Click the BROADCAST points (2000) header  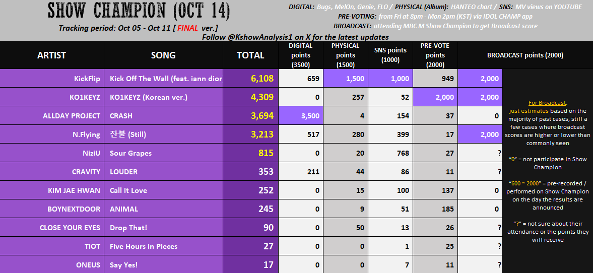[525, 55]
